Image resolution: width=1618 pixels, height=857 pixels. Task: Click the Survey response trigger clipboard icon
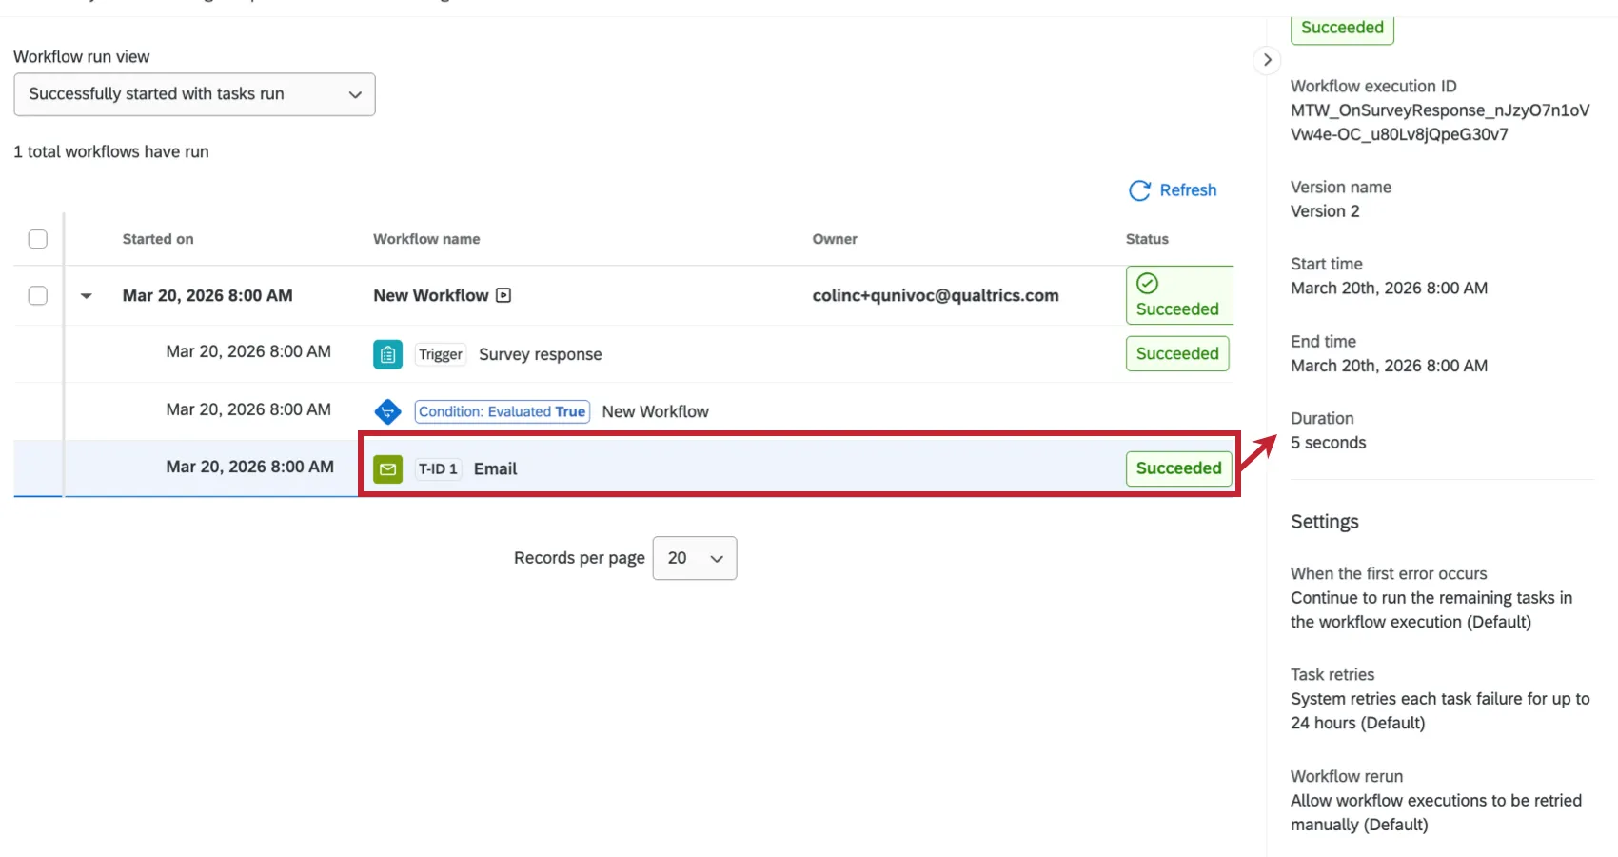pos(387,353)
